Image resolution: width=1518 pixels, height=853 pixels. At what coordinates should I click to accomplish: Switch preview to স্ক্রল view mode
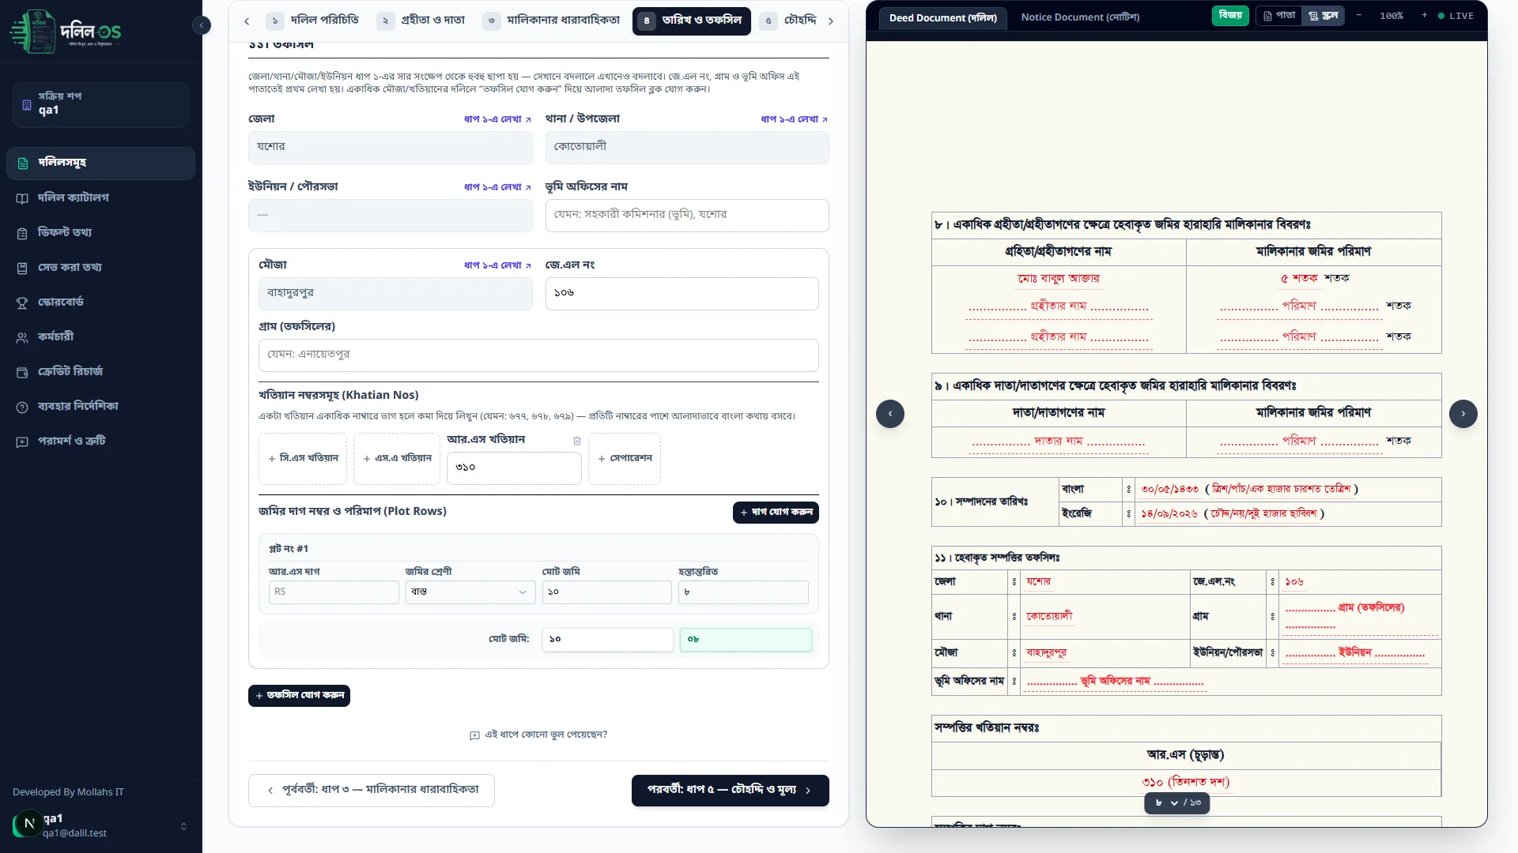click(1324, 16)
